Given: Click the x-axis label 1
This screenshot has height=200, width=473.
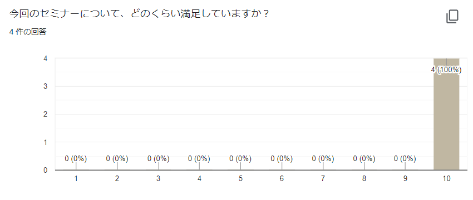Looking at the screenshot, I should tap(76, 179).
